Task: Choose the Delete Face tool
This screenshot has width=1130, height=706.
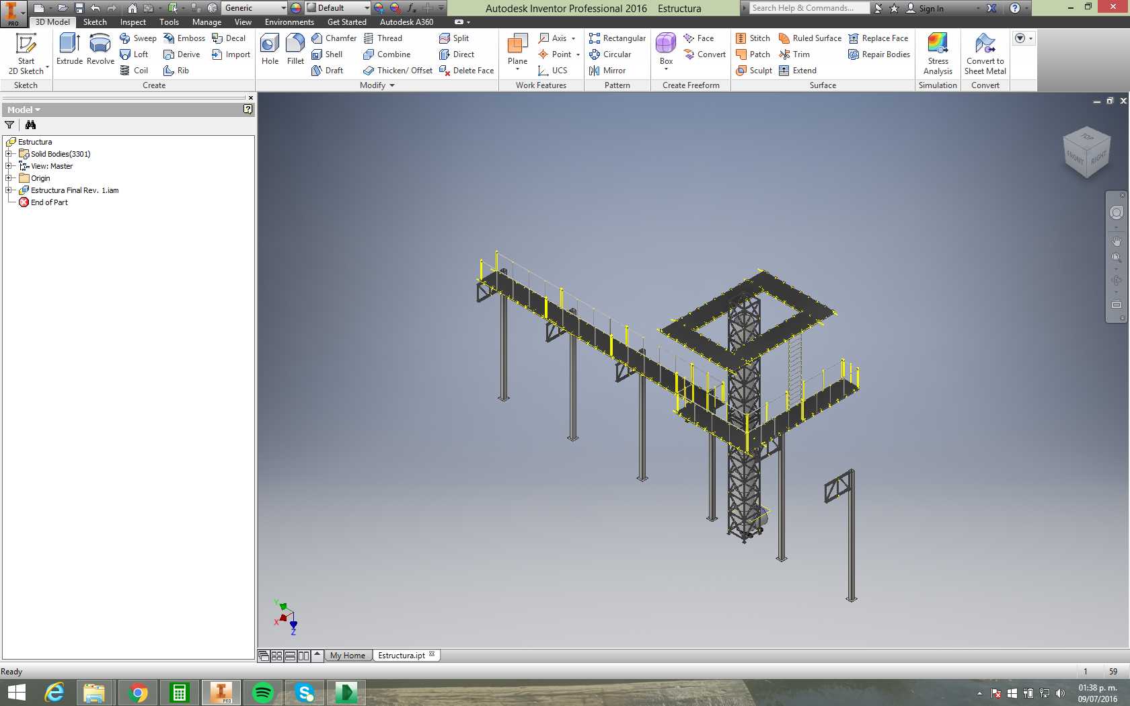Action: (x=466, y=71)
